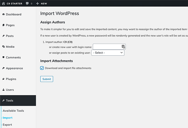
Task: Click the Assign Authors heading
Action: 52,22
